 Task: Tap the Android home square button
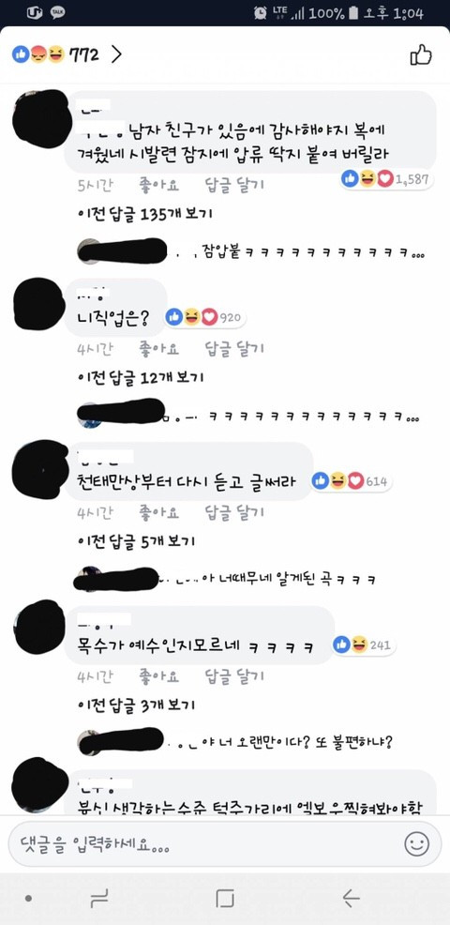point(225,899)
